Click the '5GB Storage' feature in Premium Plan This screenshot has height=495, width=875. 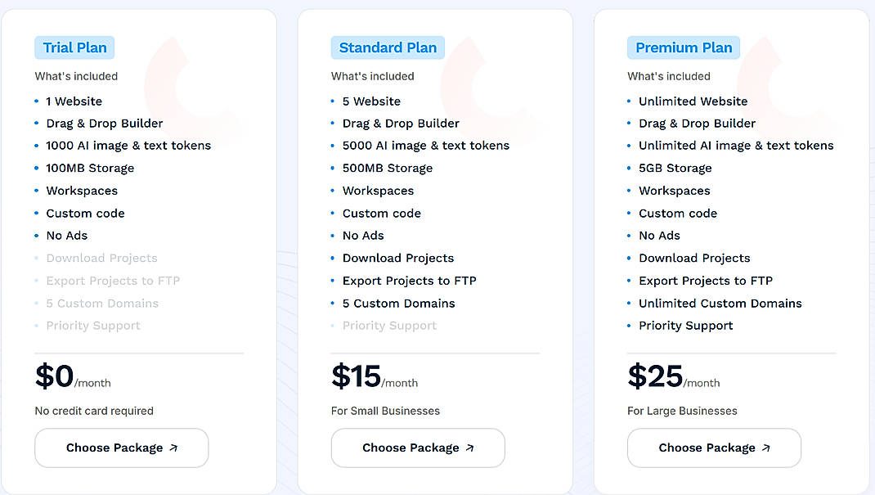pyautogui.click(x=676, y=168)
